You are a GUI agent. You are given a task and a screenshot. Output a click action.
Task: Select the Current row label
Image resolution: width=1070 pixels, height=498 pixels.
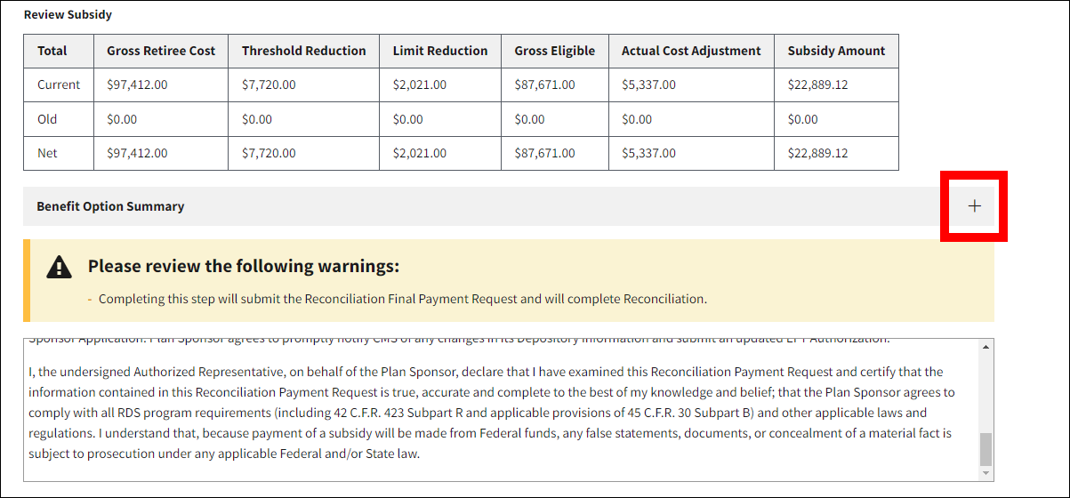(59, 85)
